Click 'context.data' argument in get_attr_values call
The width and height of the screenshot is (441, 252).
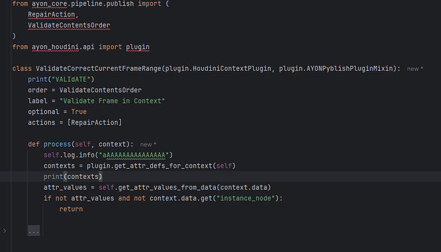[244, 187]
